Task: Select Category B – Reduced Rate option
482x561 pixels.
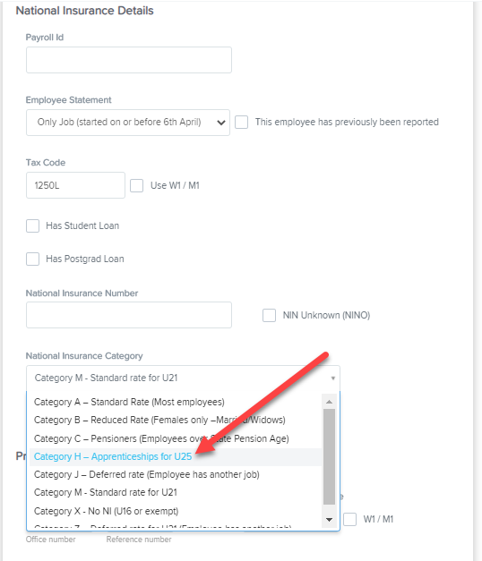Action: point(176,420)
